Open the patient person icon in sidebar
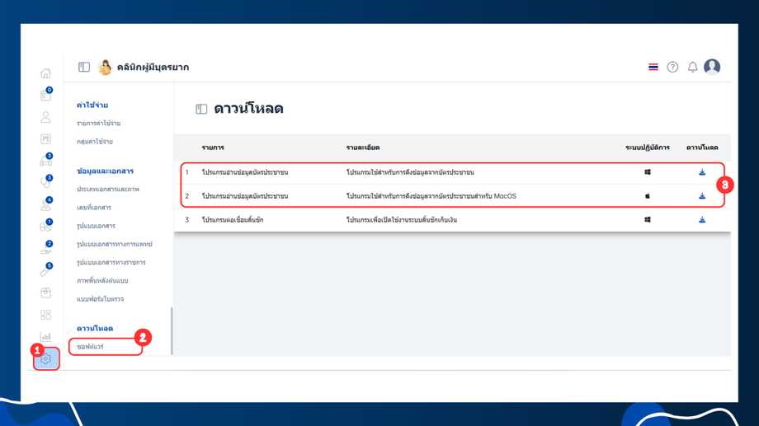This screenshot has width=759, height=426. [x=45, y=117]
